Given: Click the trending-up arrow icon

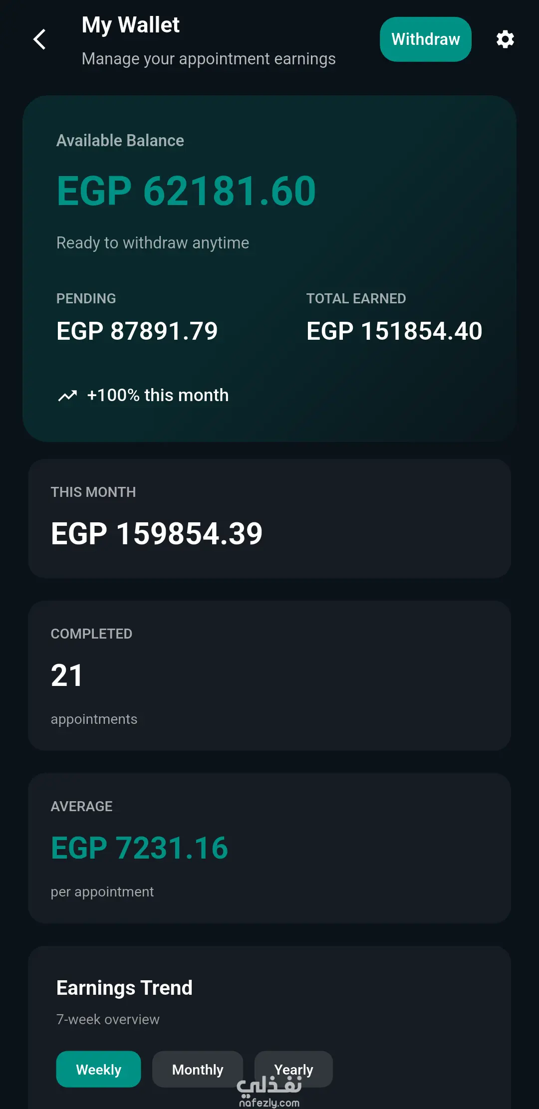Looking at the screenshot, I should (x=68, y=396).
